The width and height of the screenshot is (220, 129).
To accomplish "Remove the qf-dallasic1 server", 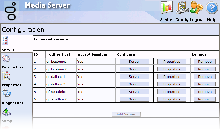I will click(x=205, y=77).
